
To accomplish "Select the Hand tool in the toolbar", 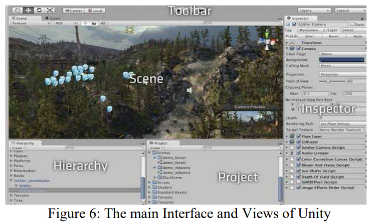I will coord(17,10).
